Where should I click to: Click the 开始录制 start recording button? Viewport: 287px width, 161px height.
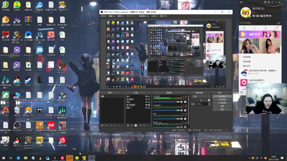(x=222, y=100)
